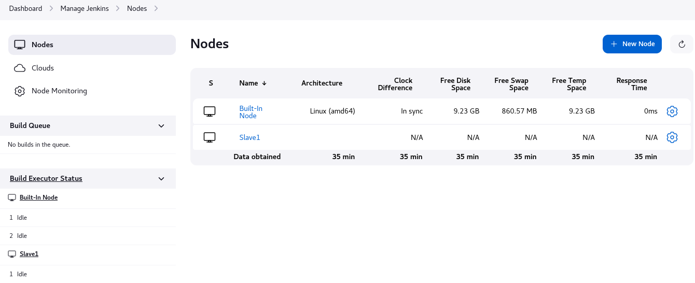This screenshot has height=283, width=695.
Task: Click the 860.57 MB swap value
Action: pos(519,111)
